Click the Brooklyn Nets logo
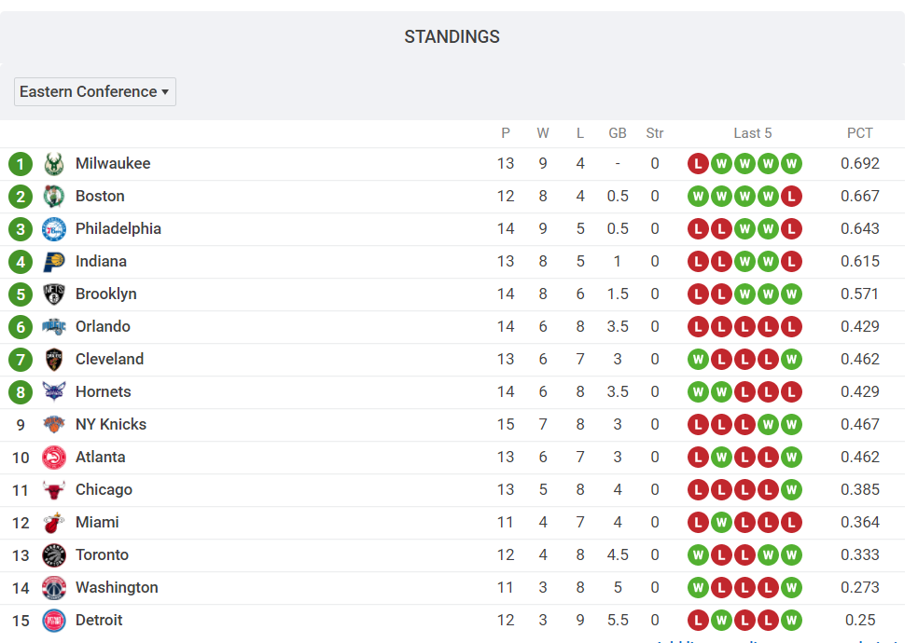This screenshot has width=918, height=643. (53, 294)
